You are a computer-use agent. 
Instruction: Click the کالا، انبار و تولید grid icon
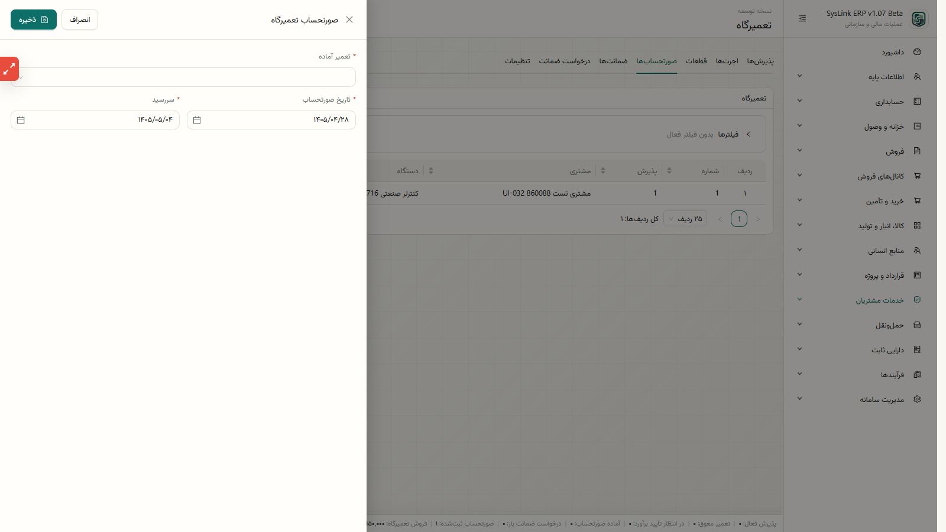point(917,226)
